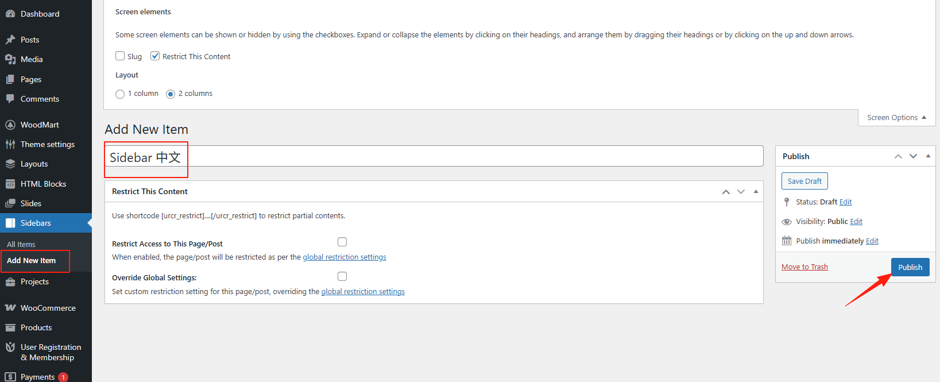Click the Comments speech bubble icon
The height and width of the screenshot is (382, 940).
tap(10, 99)
